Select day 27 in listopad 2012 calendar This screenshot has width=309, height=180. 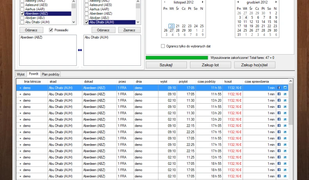tap(172, 30)
